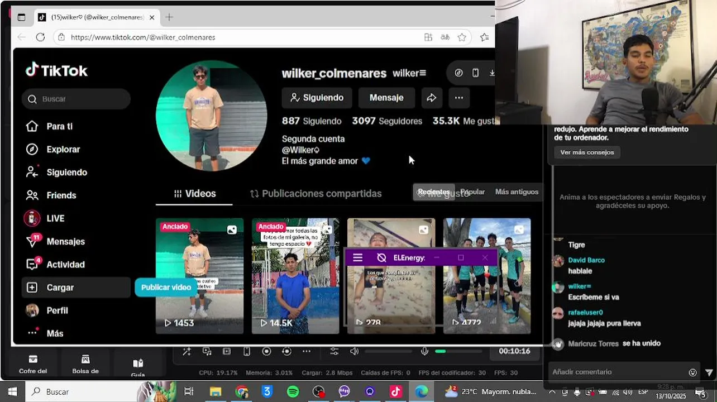Select Cargar in the sidebar
The height and width of the screenshot is (402, 717).
point(76,287)
